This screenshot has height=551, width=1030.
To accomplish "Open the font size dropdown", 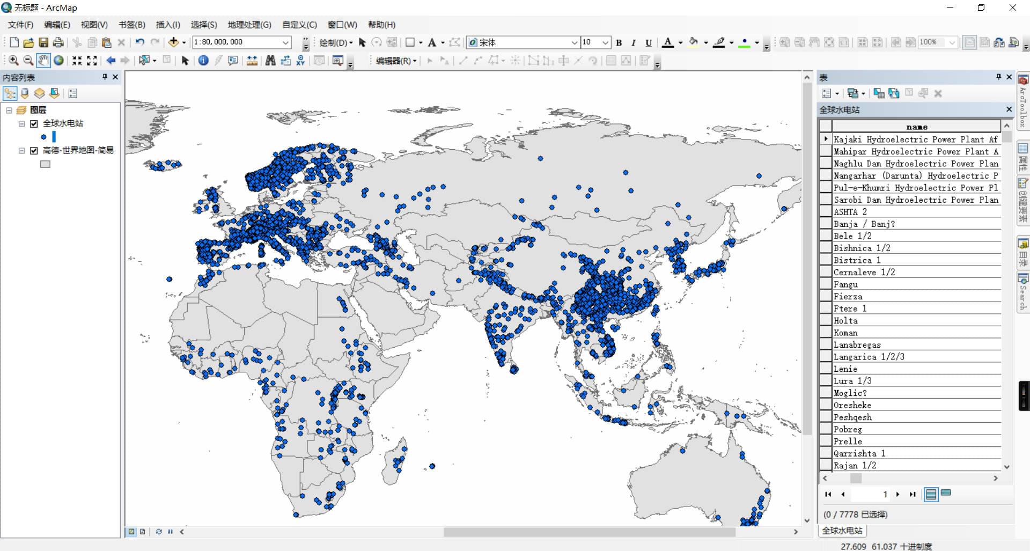I will point(606,42).
